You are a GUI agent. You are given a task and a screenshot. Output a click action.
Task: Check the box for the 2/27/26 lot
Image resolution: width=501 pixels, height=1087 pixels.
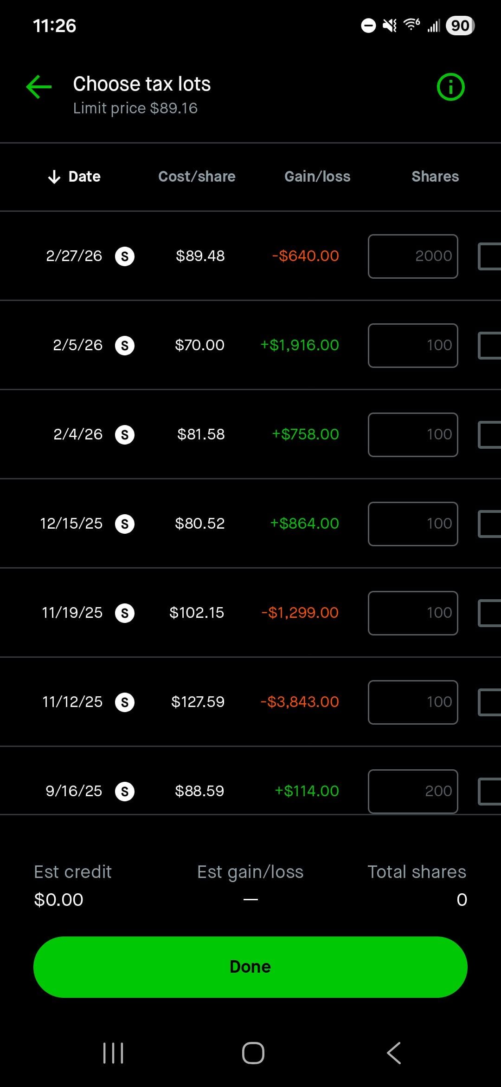pos(490,256)
